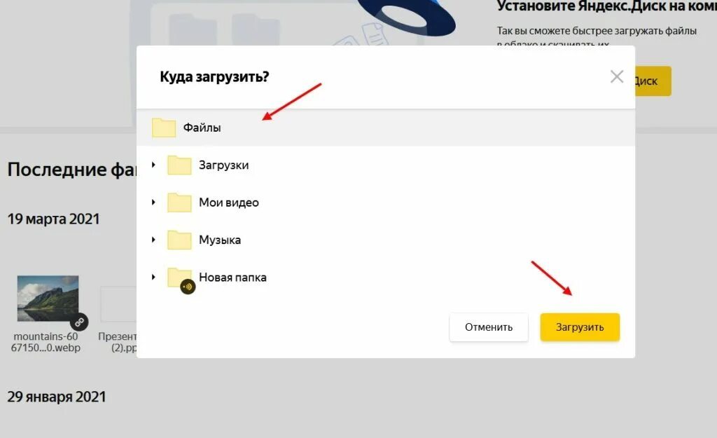Expand the Загрузки folder tree
Viewport: 717px width, 438px height.
click(x=153, y=165)
